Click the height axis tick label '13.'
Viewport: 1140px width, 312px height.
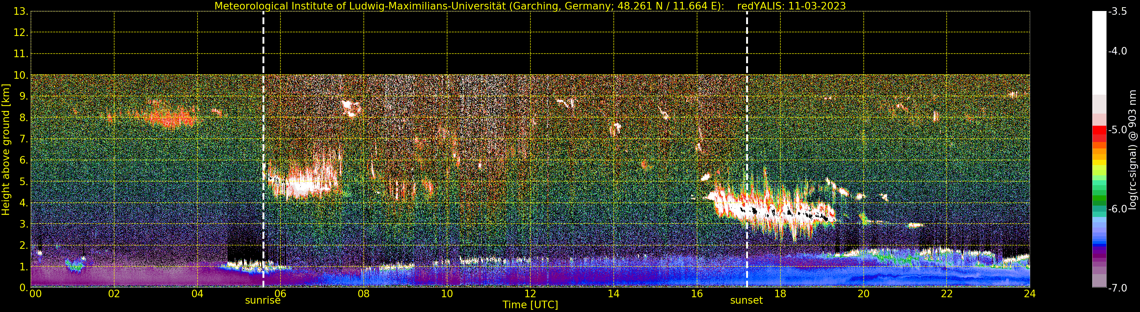pos(21,11)
